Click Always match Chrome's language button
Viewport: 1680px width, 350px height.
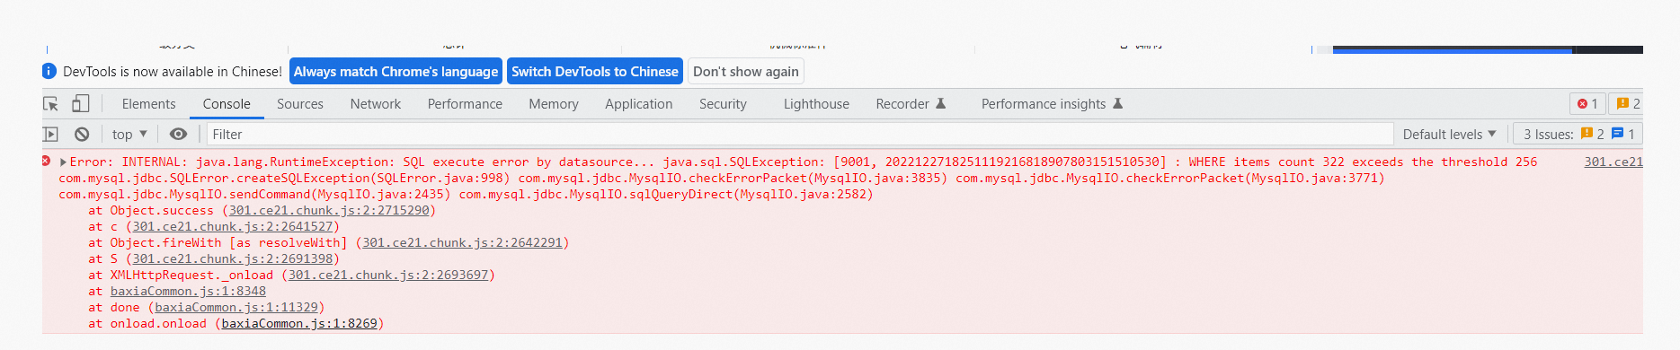(396, 72)
